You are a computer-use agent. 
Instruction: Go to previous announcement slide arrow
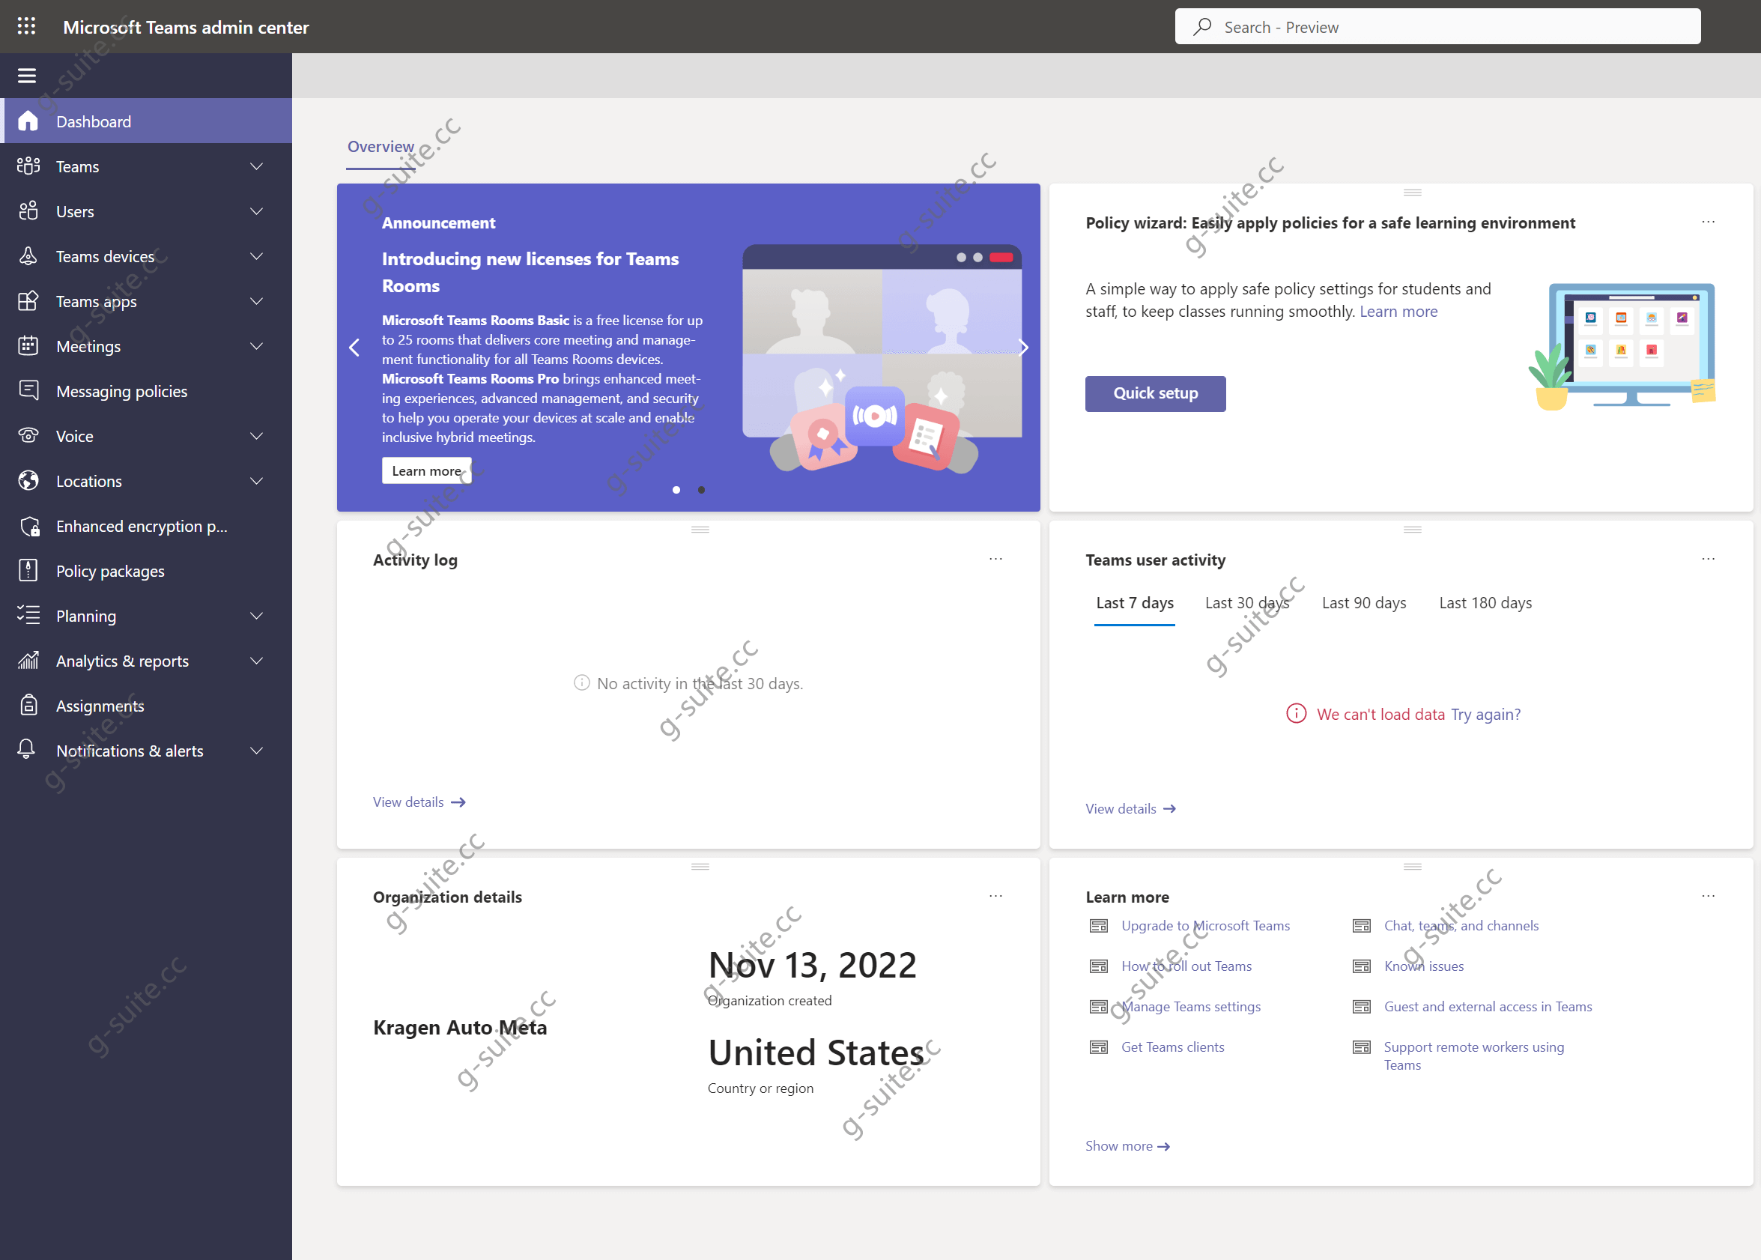tap(354, 348)
